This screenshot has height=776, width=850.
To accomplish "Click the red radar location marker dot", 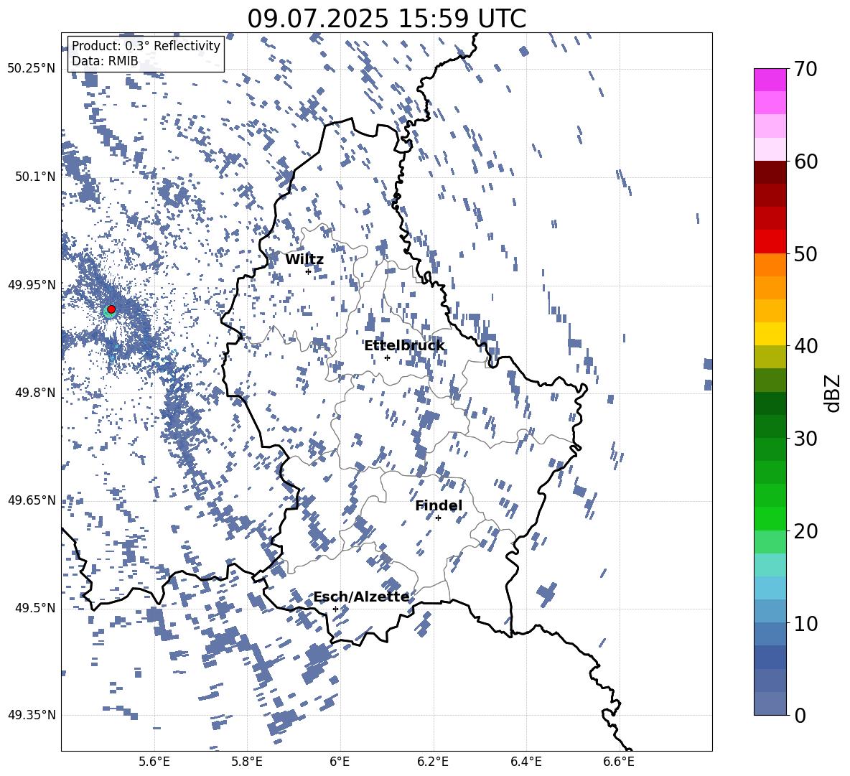I will coord(111,309).
